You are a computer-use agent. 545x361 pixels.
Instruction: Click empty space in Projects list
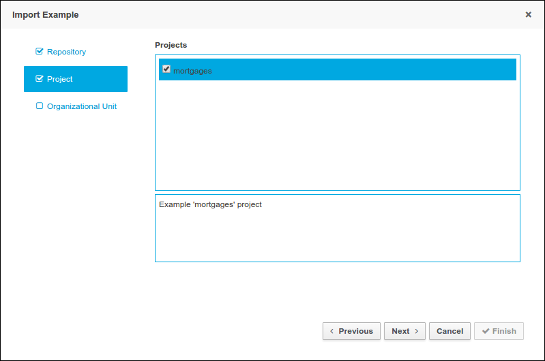pos(337,136)
